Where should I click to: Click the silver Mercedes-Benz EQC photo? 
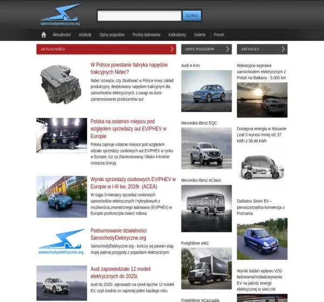click(206, 148)
